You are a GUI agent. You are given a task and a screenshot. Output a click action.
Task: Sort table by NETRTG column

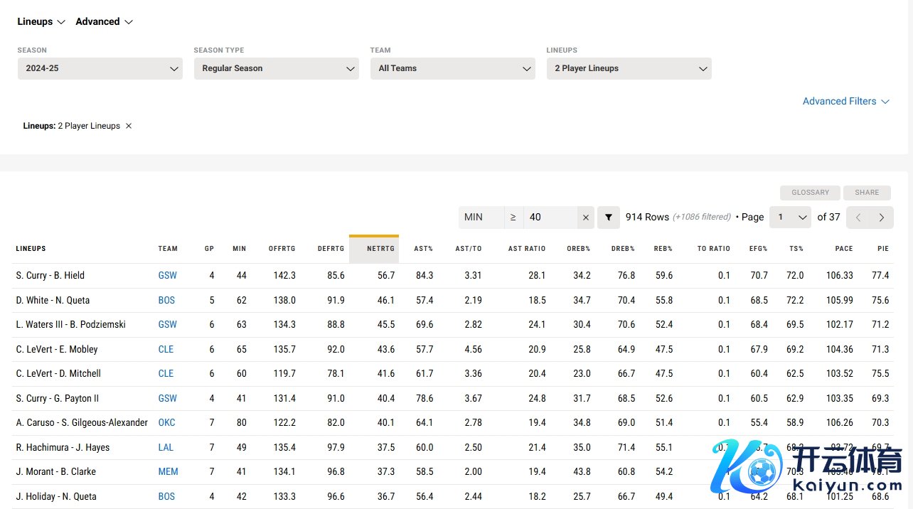point(380,249)
